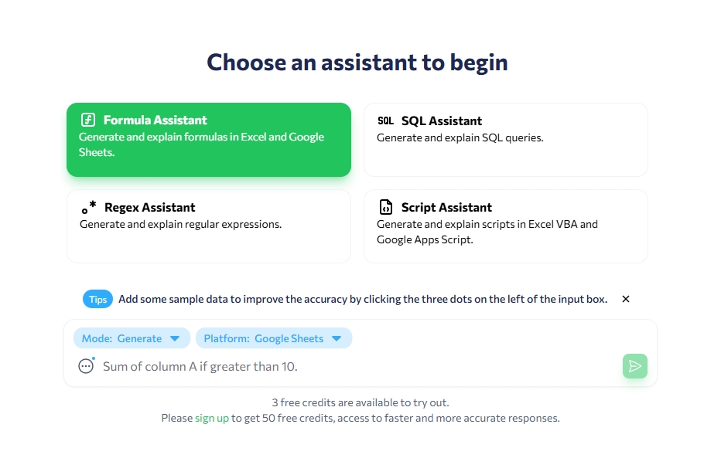Click the blue Tips badge
This screenshot has width=721, height=475.
coord(98,299)
